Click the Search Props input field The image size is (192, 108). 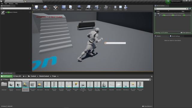[79, 79]
